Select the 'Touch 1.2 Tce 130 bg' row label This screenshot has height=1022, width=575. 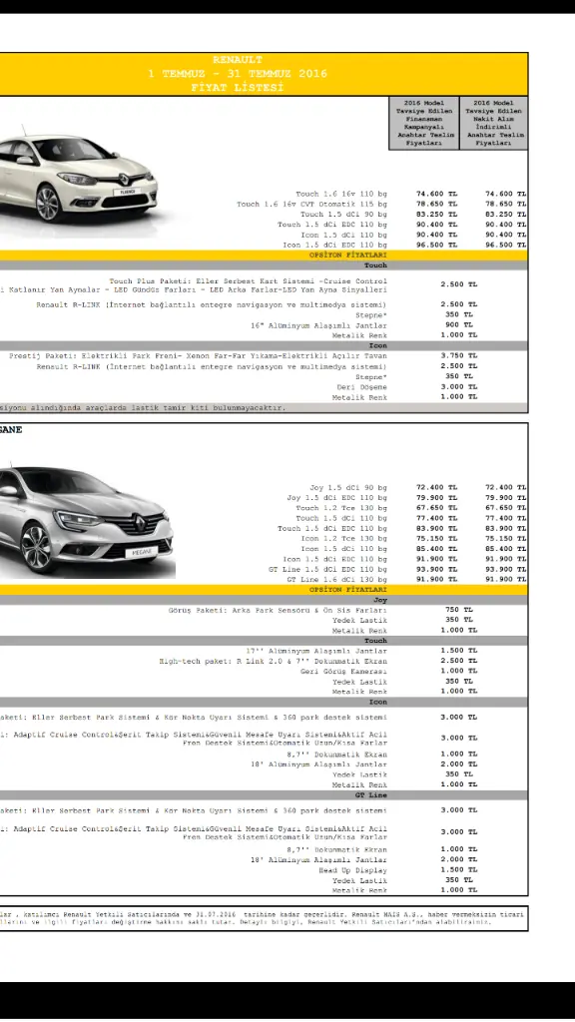pos(341,508)
